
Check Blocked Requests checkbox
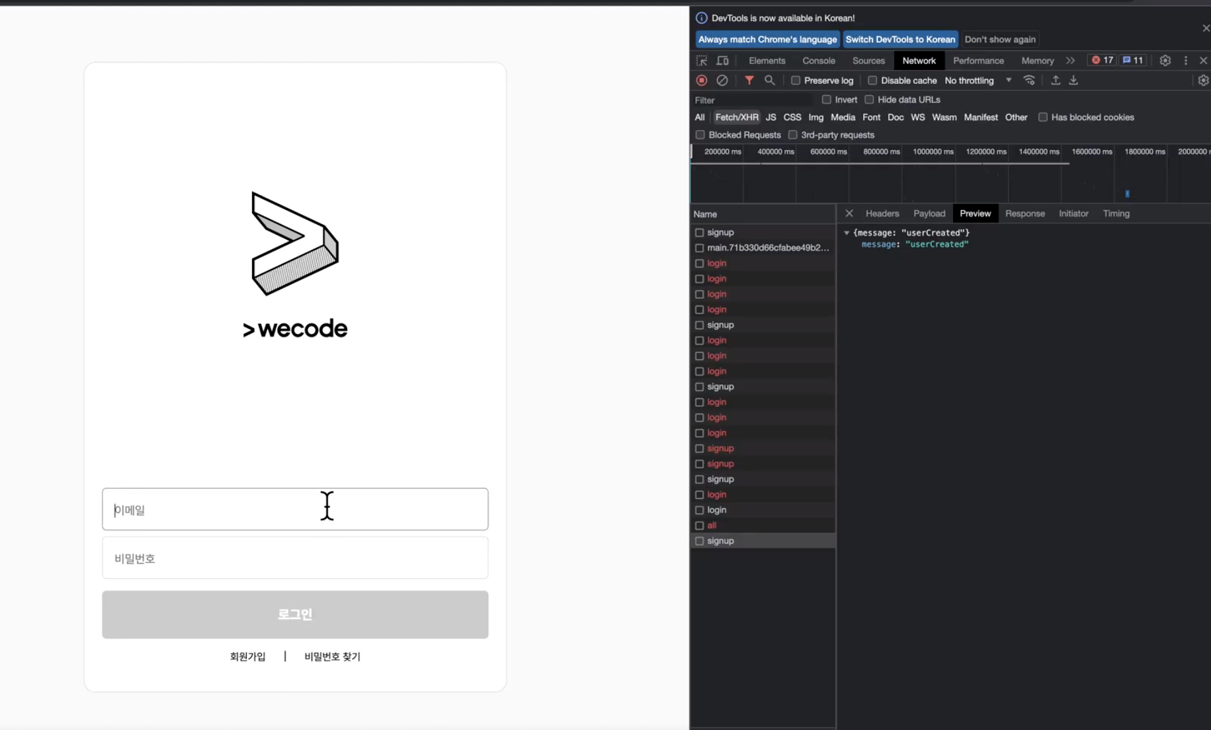[x=700, y=135]
